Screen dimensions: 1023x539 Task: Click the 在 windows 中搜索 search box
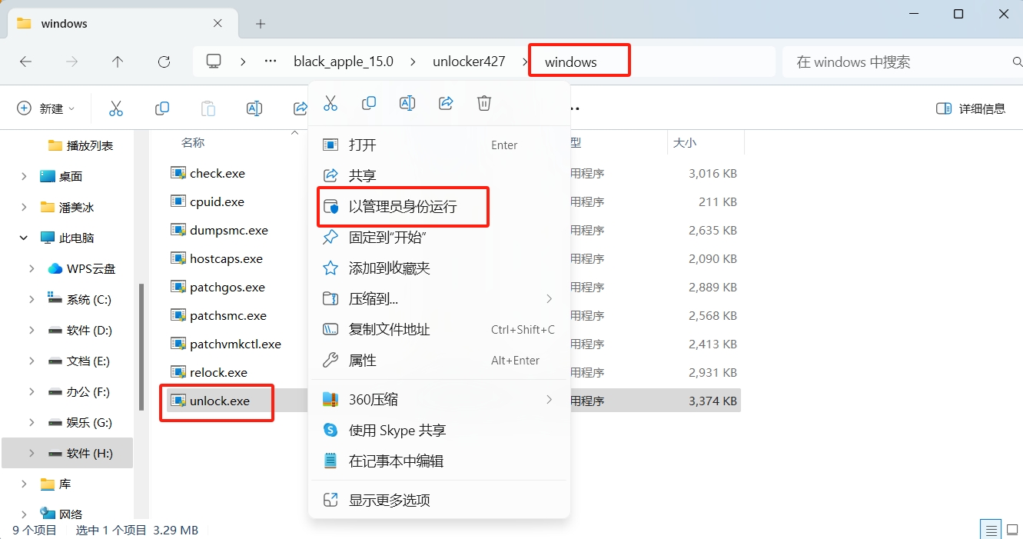[899, 62]
